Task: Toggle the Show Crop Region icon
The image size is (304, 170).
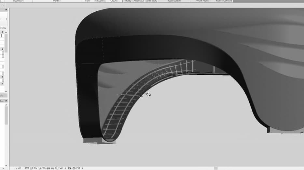Action: 52,168
